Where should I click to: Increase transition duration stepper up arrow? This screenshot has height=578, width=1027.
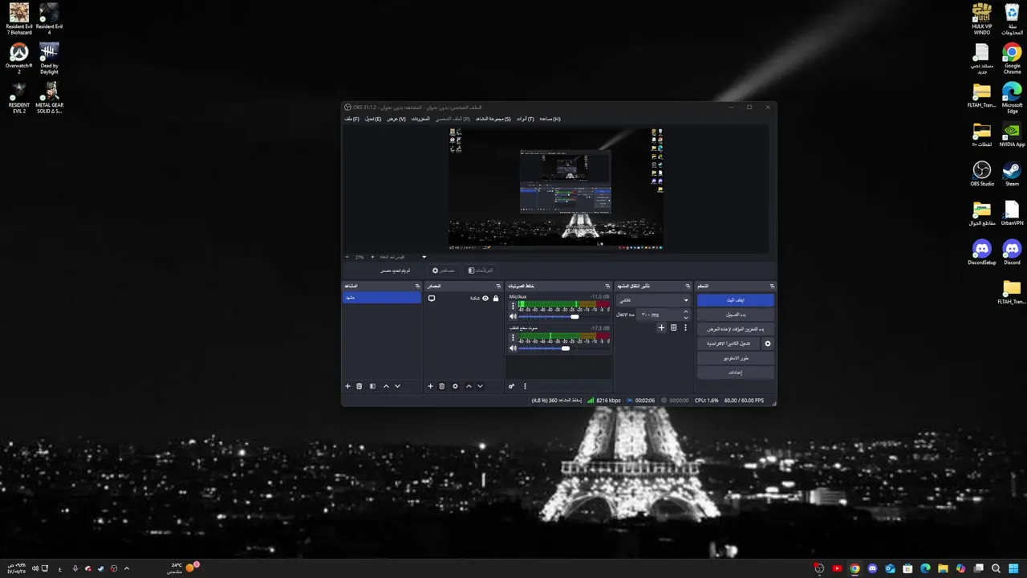pos(685,312)
